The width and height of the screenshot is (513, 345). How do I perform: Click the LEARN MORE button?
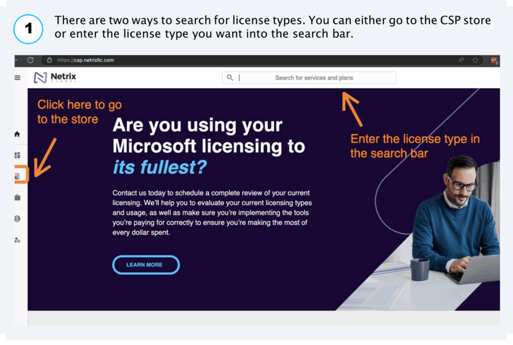(146, 264)
